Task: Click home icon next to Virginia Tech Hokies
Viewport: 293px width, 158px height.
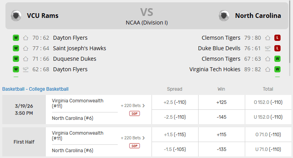Action: 267,69
